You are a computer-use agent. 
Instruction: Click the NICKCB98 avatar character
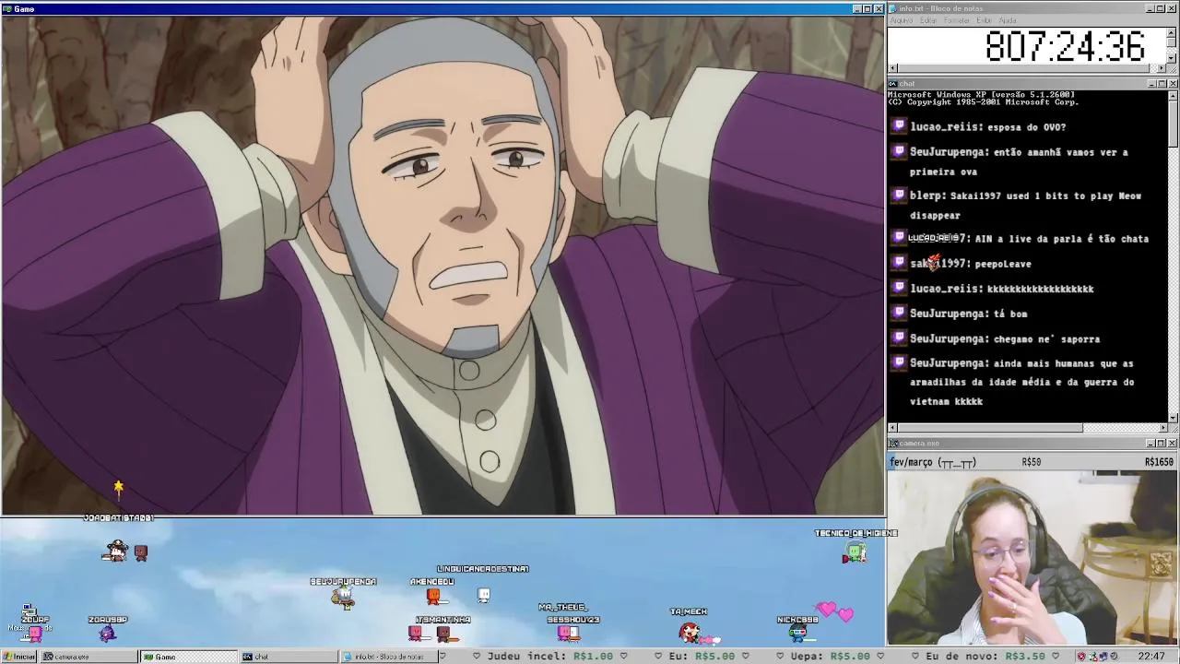(798, 632)
